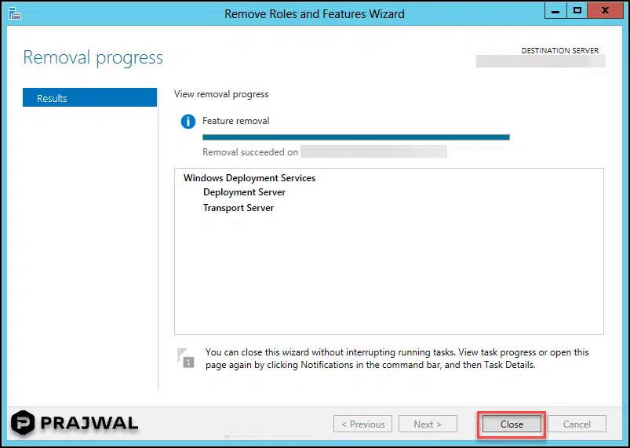Viewport: 630px width, 448px height.
Task: Click the Cancel button
Action: click(577, 424)
